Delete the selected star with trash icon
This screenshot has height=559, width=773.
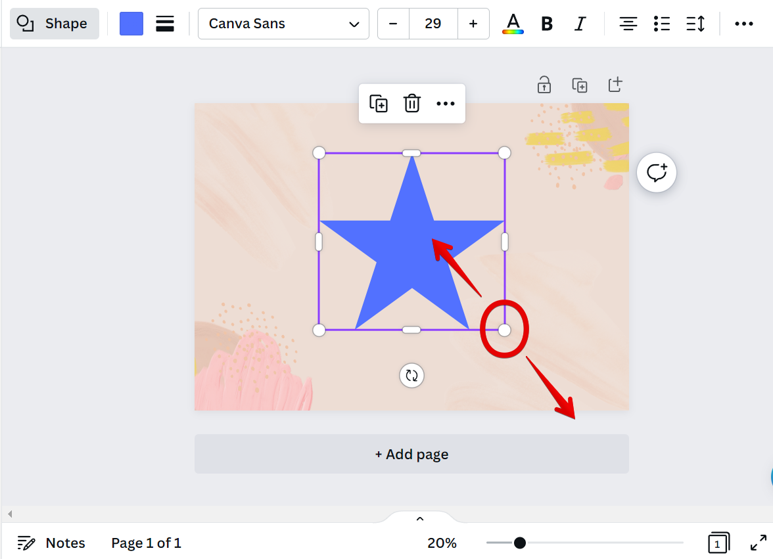point(412,103)
